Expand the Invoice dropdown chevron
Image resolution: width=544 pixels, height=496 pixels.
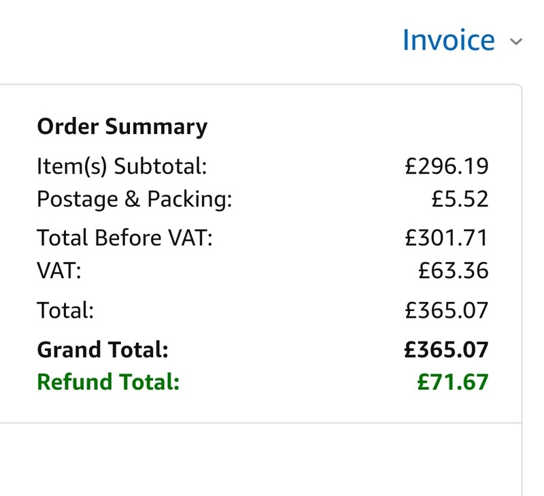516,42
